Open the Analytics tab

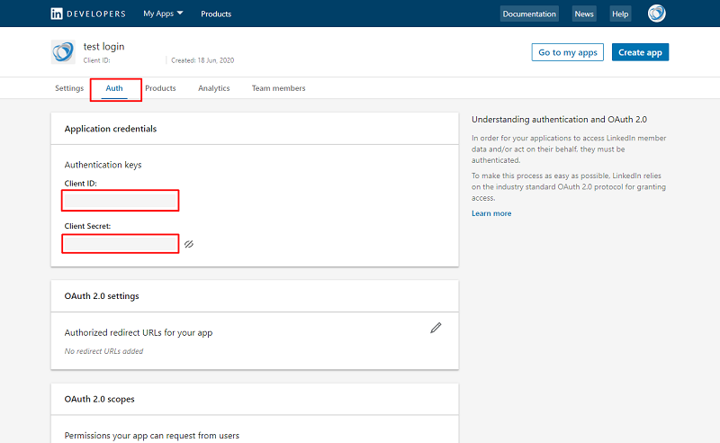coord(214,88)
